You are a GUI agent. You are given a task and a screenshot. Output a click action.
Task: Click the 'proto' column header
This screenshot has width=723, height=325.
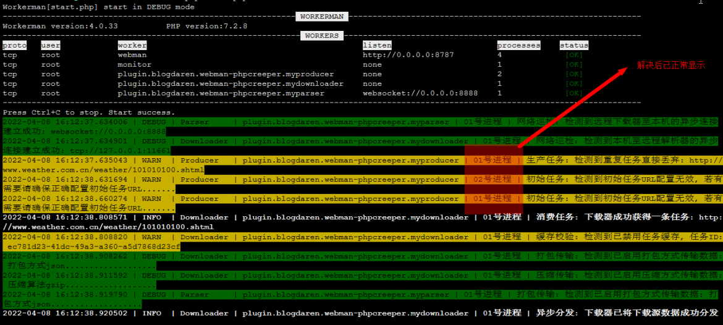[x=14, y=46]
